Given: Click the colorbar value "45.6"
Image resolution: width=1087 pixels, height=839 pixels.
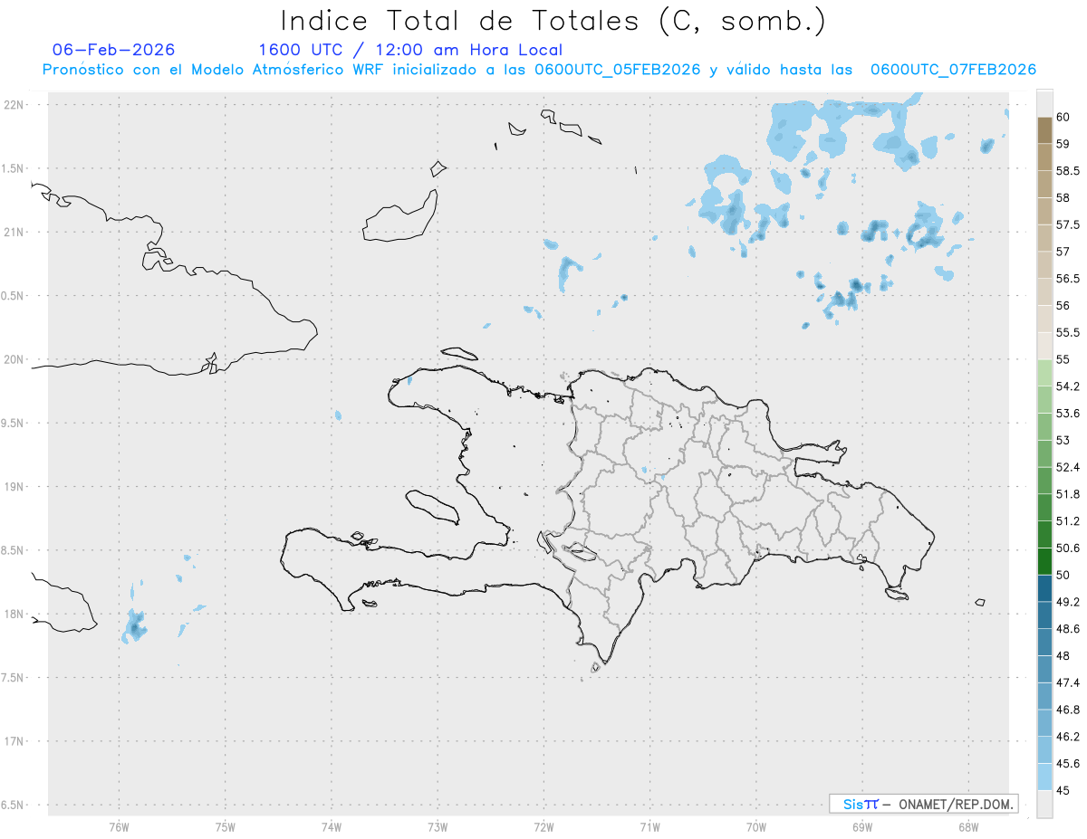Looking at the screenshot, I should 1068,763.
